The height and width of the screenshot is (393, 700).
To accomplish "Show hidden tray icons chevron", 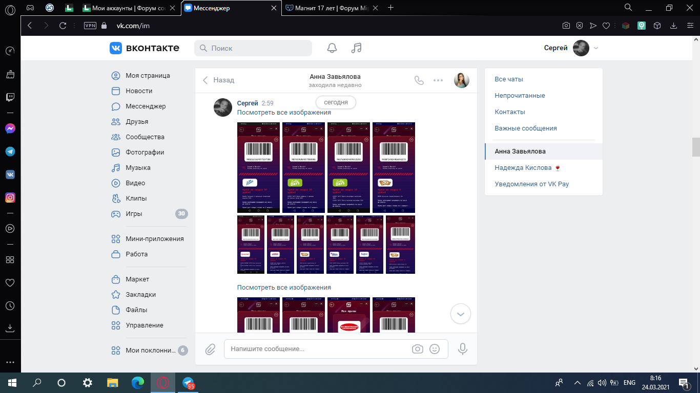I will (578, 382).
